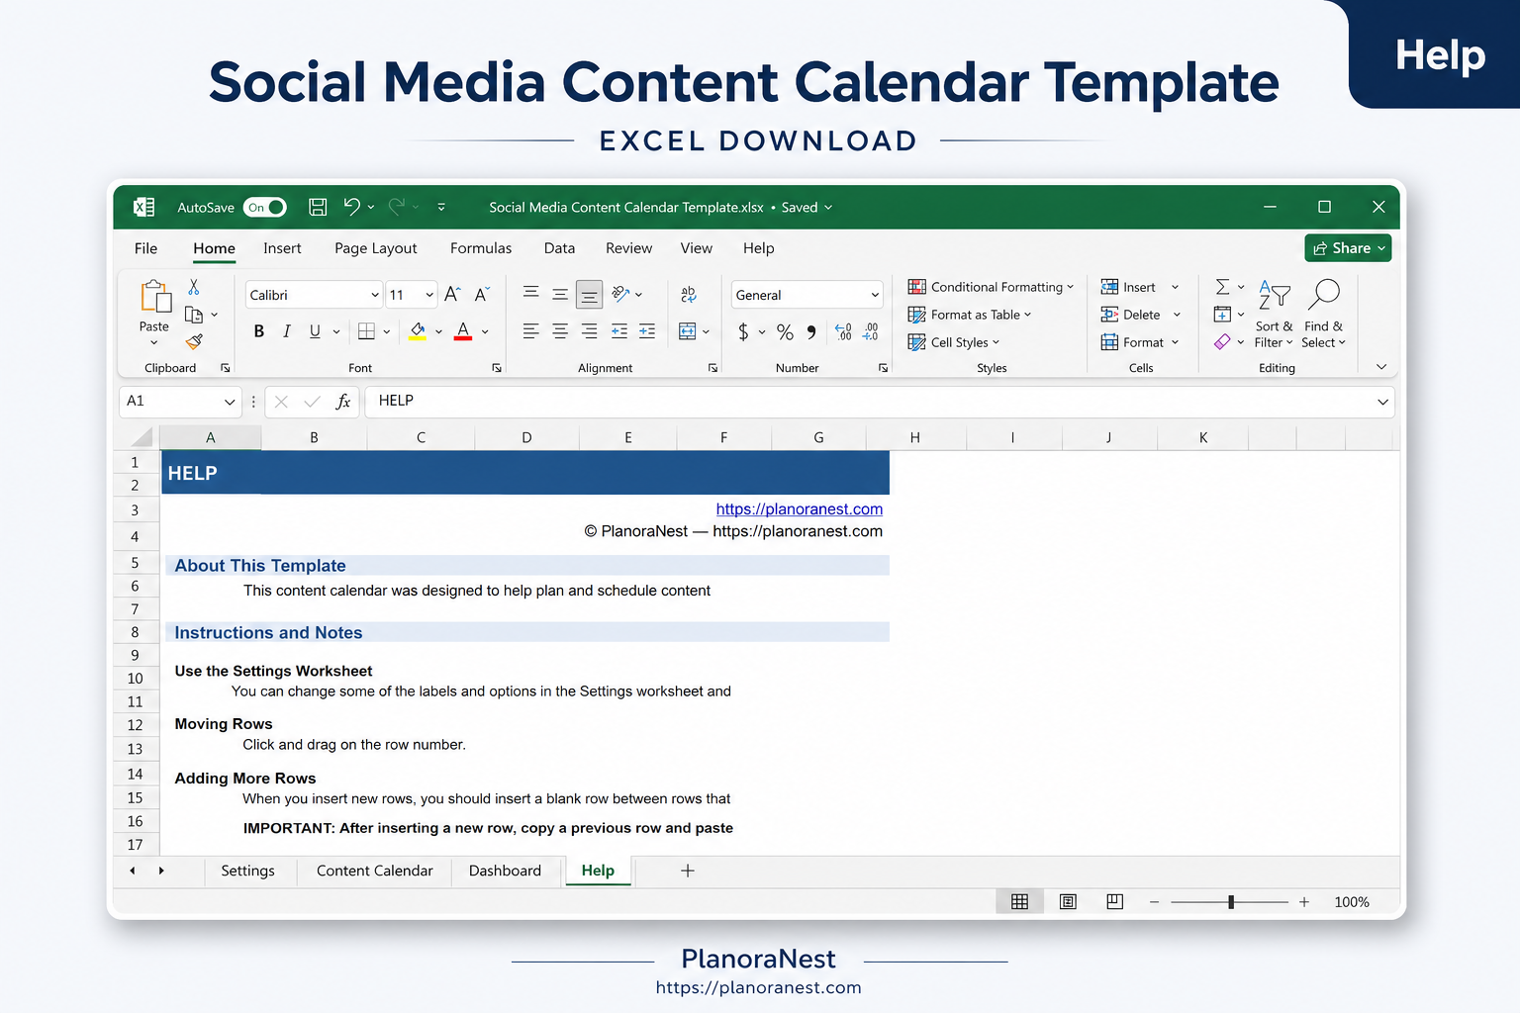The height and width of the screenshot is (1013, 1520).
Task: Open the General number format dropdown
Action: pyautogui.click(x=875, y=295)
